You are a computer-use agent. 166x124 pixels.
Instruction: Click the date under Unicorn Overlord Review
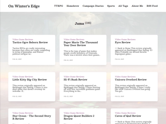point(119,96)
